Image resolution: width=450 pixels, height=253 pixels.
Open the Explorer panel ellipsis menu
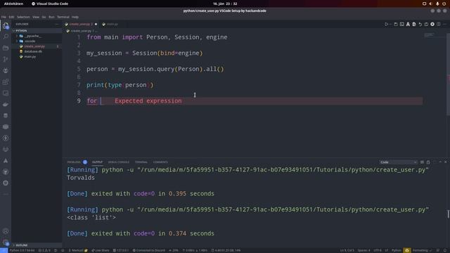point(57,24)
